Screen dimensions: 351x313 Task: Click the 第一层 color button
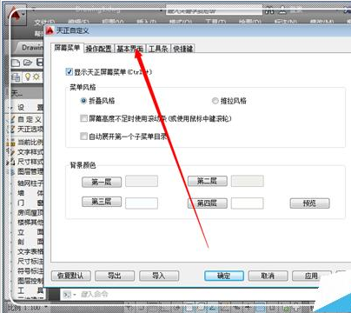tap(102, 182)
